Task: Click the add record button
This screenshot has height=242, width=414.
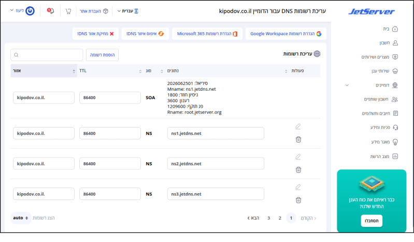Action: [x=102, y=55]
